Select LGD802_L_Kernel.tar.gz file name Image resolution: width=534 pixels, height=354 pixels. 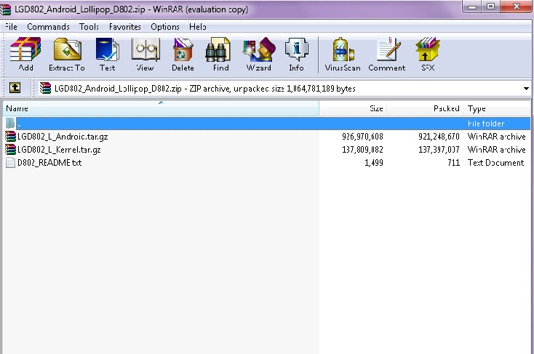(x=59, y=150)
